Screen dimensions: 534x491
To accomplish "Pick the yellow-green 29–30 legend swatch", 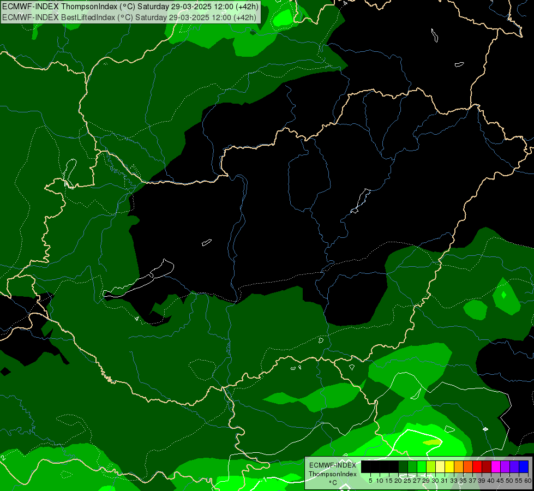I will [x=431, y=466].
